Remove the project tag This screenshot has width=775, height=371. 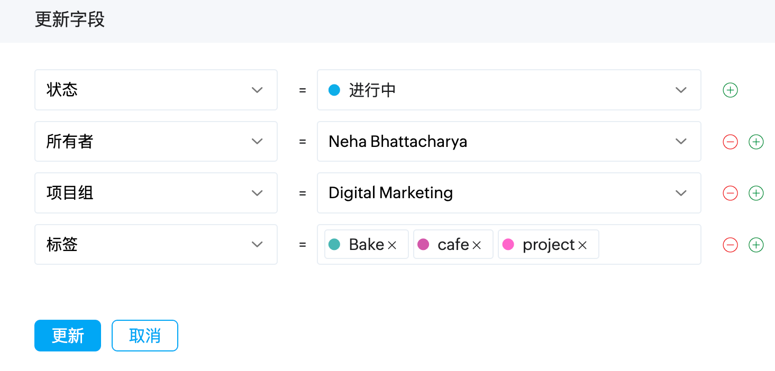click(582, 245)
